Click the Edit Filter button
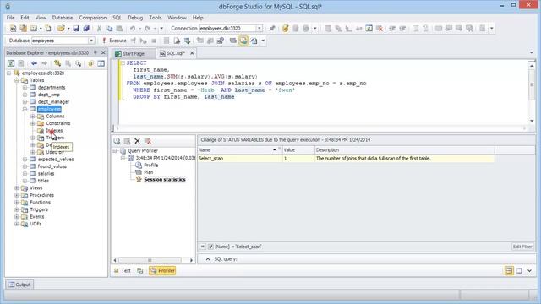541x304 pixels. [522, 247]
